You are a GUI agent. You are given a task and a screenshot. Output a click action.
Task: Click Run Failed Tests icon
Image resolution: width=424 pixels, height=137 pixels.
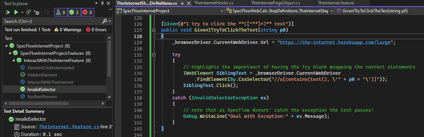point(37,12)
